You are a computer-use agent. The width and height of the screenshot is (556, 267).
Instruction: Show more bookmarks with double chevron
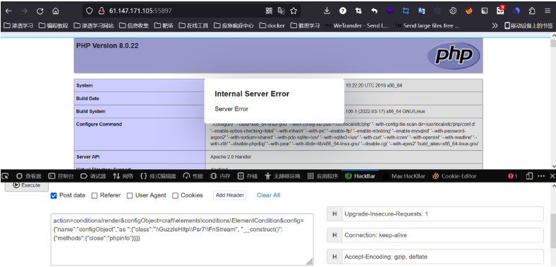click(x=495, y=25)
